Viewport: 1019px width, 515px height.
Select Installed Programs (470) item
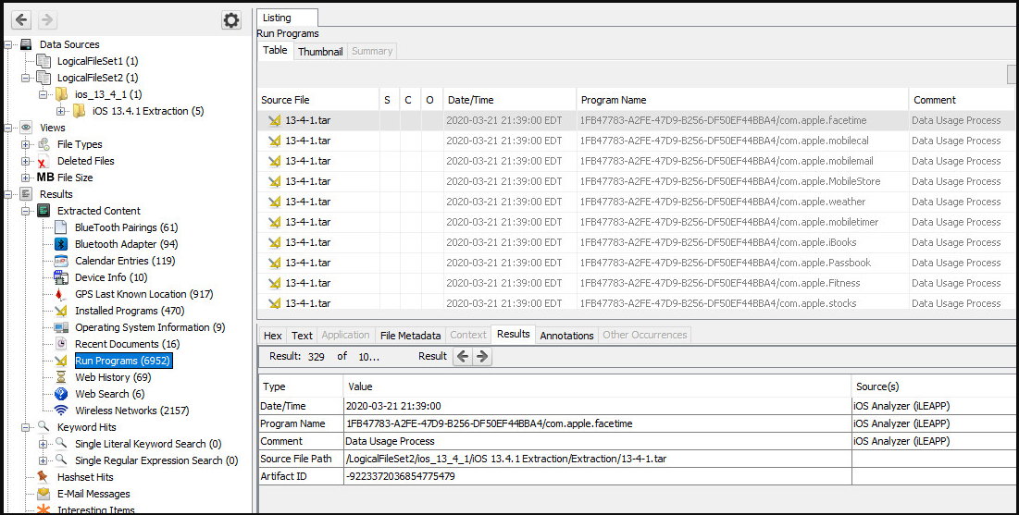tap(130, 311)
